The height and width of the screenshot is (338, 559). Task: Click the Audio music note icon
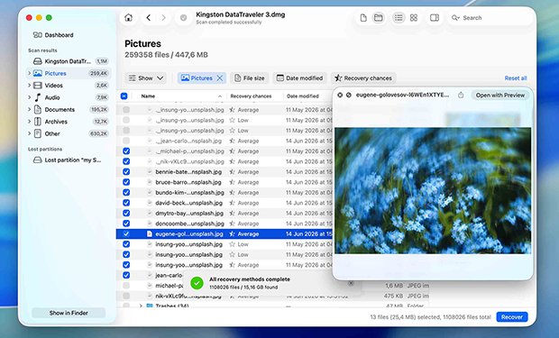(38, 97)
